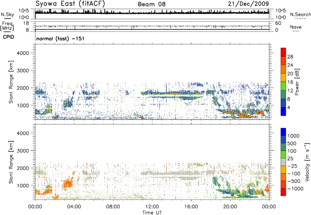Click the '20:00' time axis label
The image size is (311, 215).
click(230, 207)
